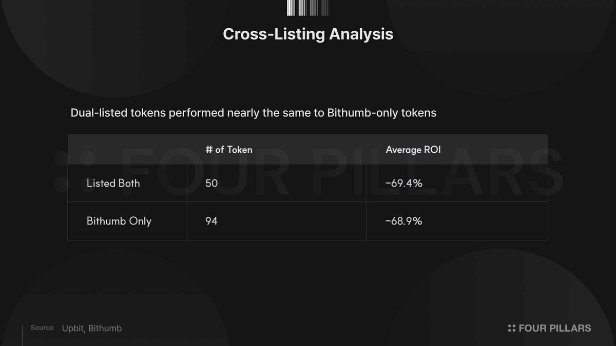Click the 'Source' label in footer

[42, 328]
